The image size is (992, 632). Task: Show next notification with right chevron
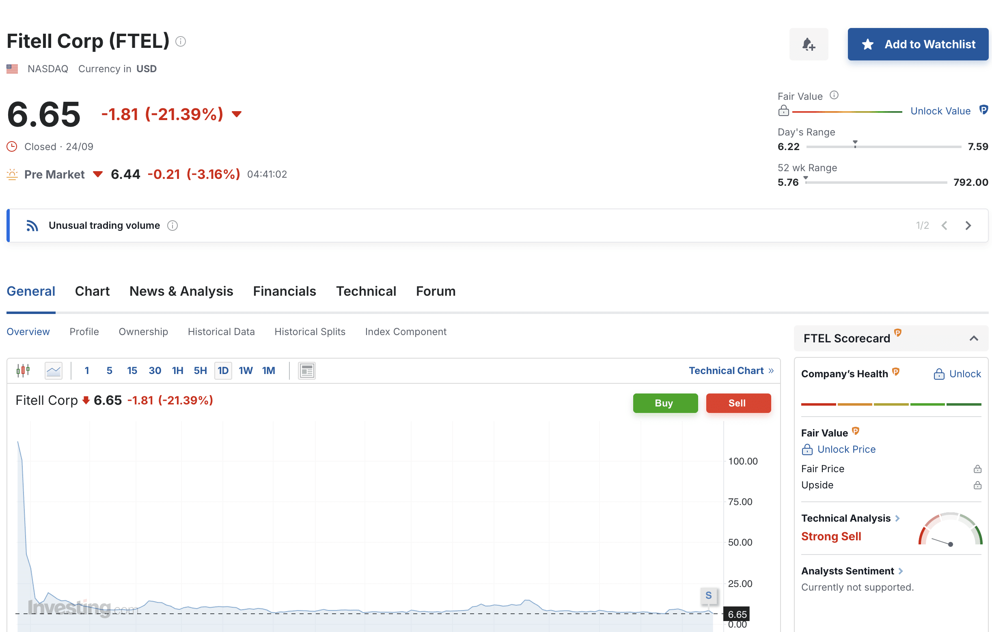click(x=968, y=226)
